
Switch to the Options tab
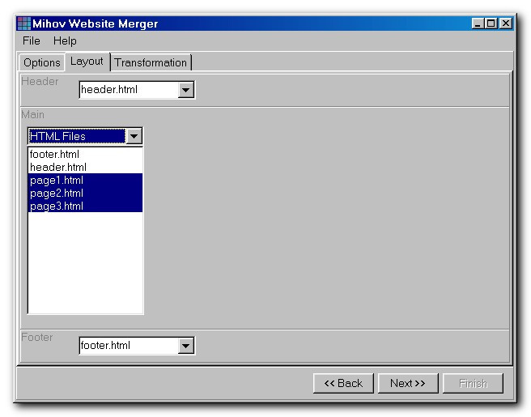(41, 62)
